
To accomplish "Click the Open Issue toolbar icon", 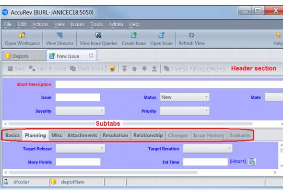I will click(161, 35).
